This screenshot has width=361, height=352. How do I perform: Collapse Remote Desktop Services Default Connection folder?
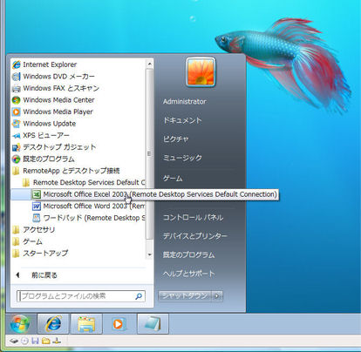tap(84, 182)
